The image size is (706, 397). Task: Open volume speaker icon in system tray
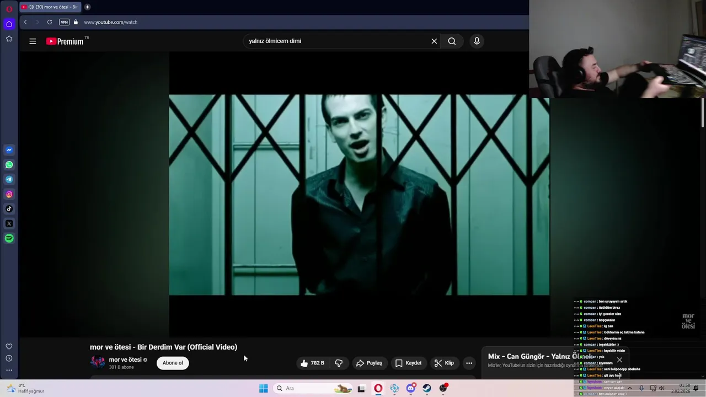(662, 388)
